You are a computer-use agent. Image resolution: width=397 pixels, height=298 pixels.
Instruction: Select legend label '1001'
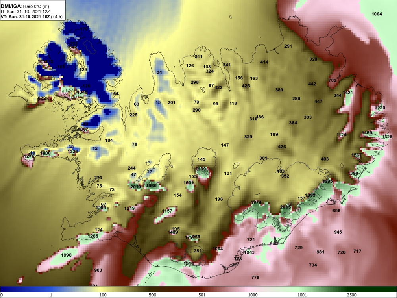(302, 295)
